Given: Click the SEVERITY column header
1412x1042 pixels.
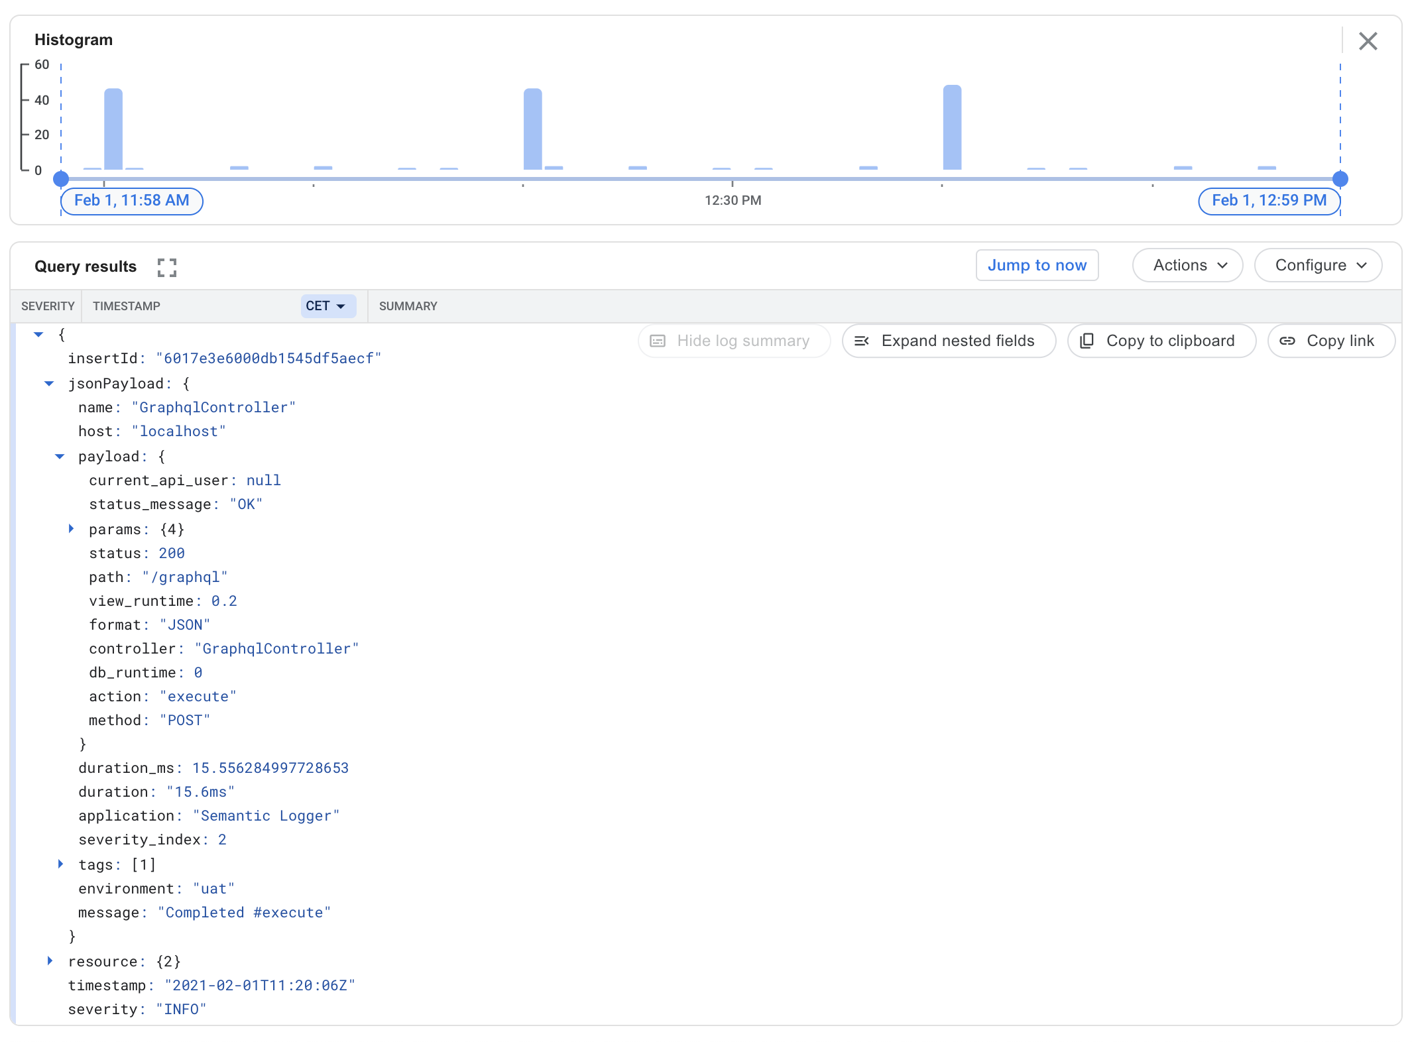Looking at the screenshot, I should (x=47, y=306).
